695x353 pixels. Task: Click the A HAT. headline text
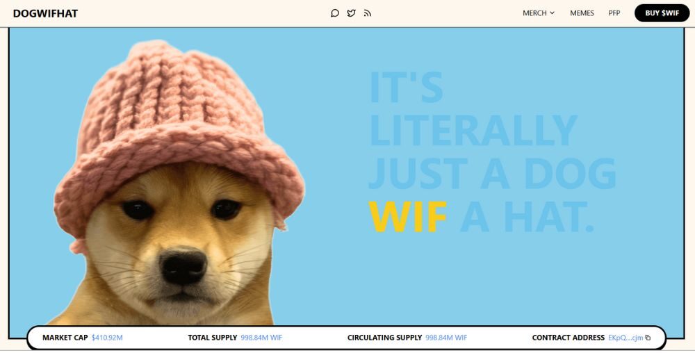click(527, 217)
